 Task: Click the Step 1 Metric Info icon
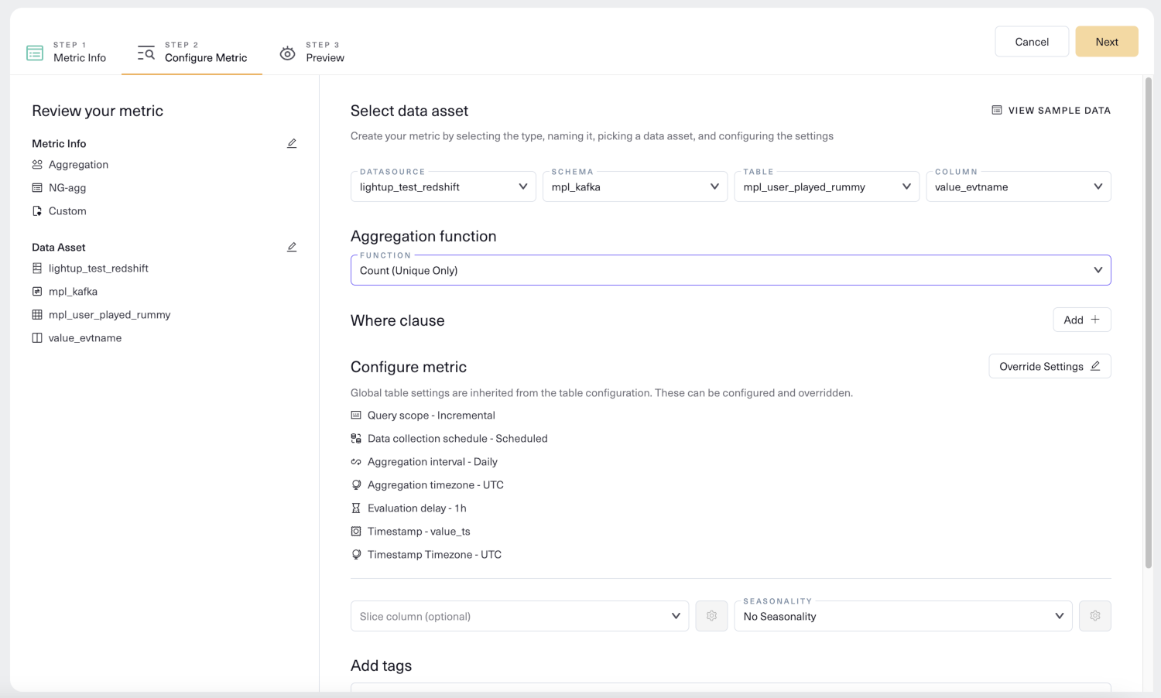35,53
